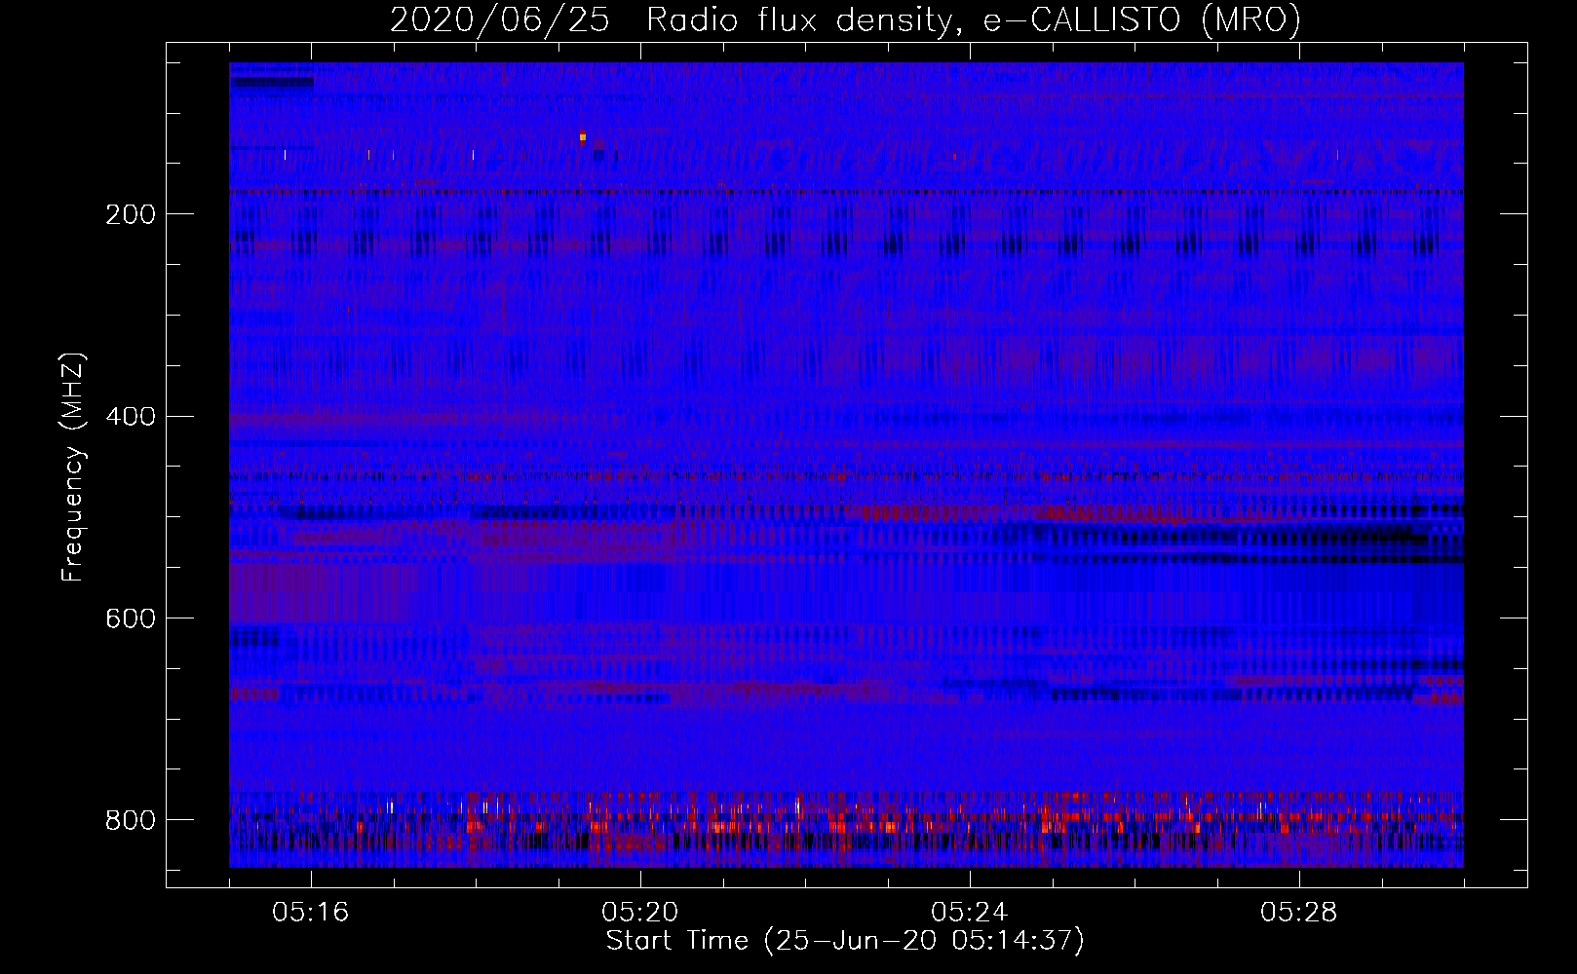The height and width of the screenshot is (974, 1577).
Task: Click the 200 frequency tick label
Action: 131,214
